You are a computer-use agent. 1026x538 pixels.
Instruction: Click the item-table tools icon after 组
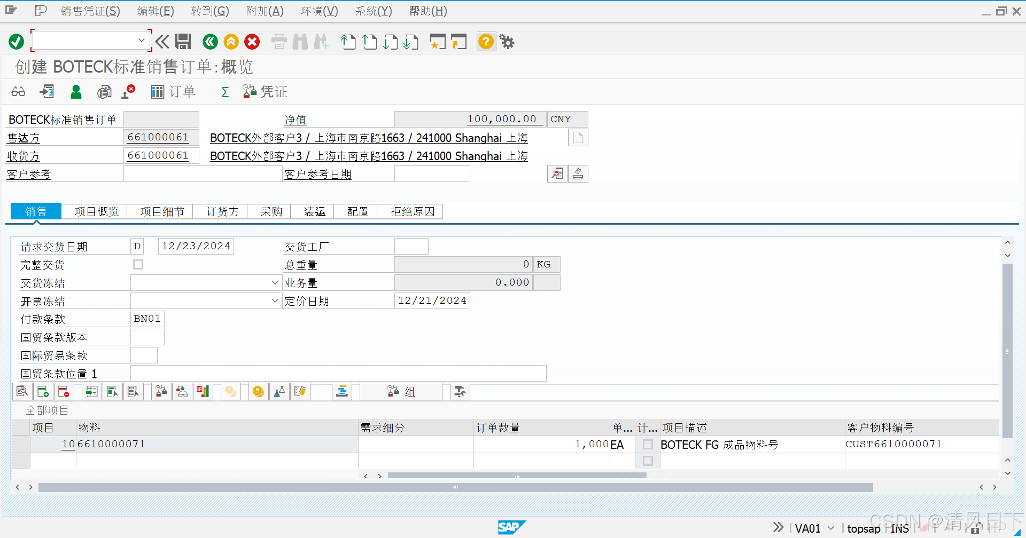coord(460,392)
